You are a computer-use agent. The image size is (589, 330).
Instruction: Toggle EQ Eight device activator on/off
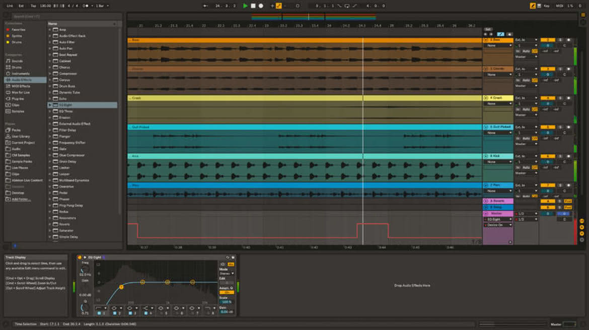coord(80,257)
